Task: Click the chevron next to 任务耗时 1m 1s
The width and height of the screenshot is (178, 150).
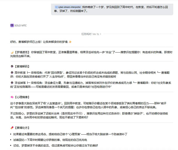Action: 101,34
